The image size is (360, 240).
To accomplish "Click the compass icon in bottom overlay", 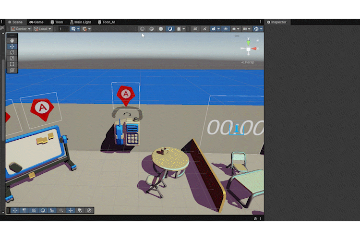I will (x=89, y=210).
